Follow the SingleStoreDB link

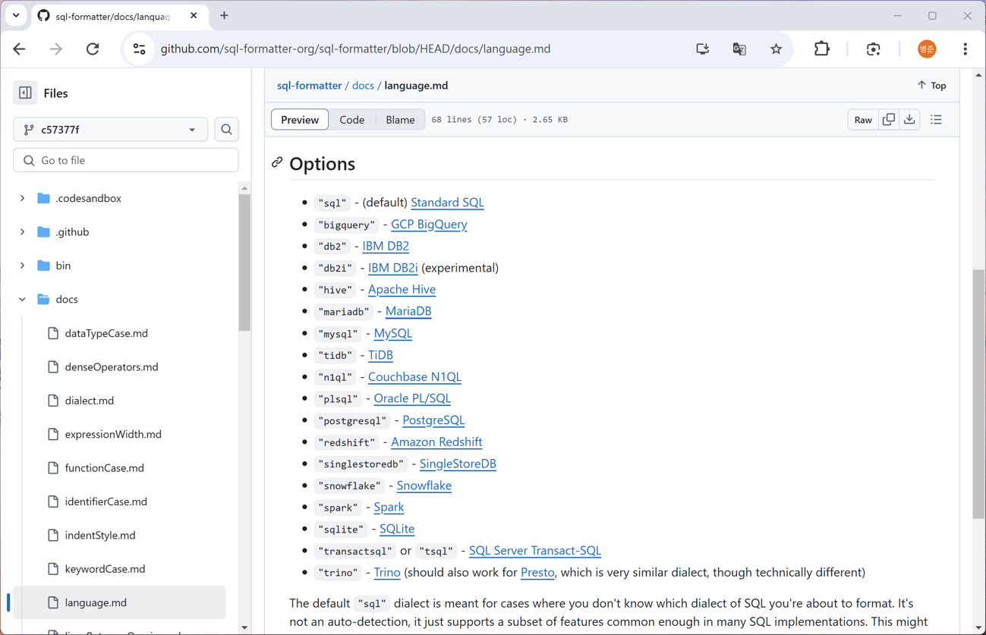pos(458,464)
